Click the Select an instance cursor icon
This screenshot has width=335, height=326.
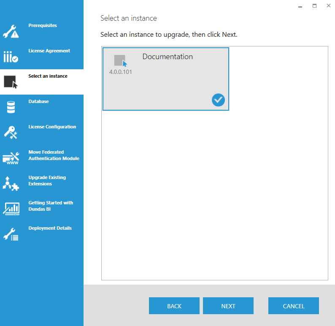[x=11, y=81]
